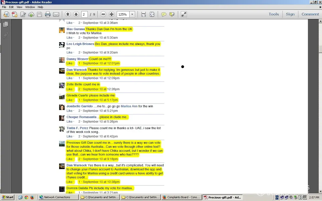Open the Sign pane
The image size is (322, 201).
[290, 14]
